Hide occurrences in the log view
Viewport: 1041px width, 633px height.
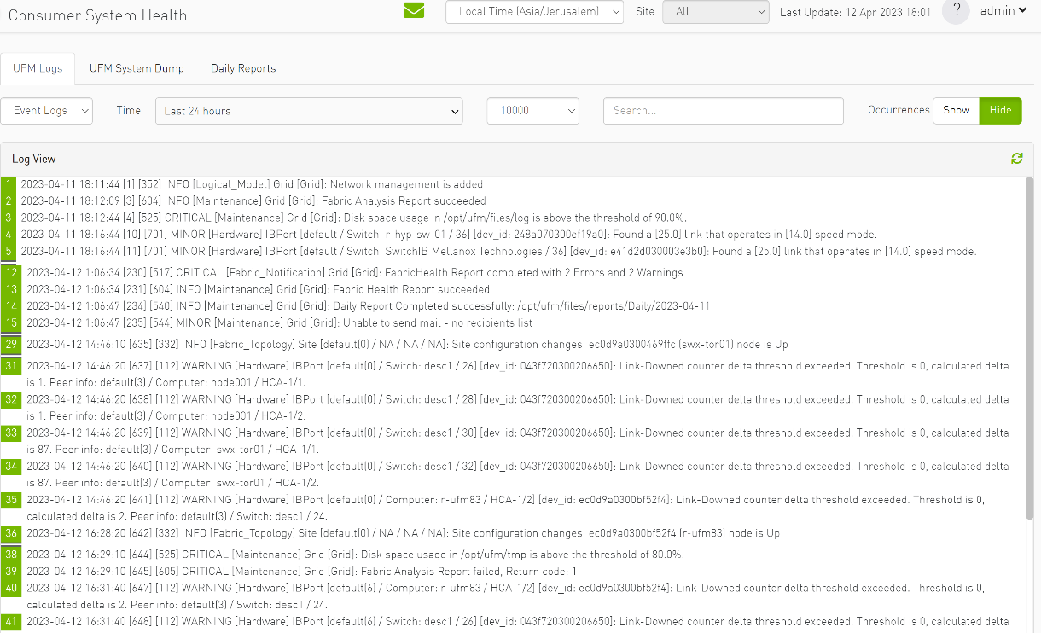coord(999,110)
